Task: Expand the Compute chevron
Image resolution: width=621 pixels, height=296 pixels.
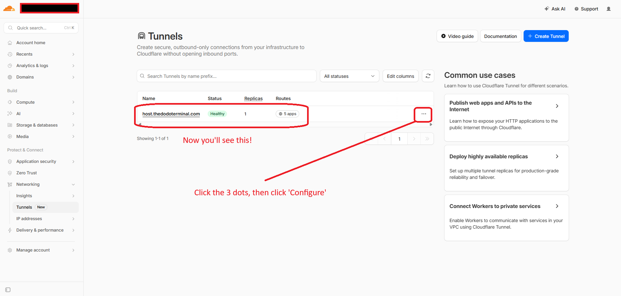Action: 73,102
